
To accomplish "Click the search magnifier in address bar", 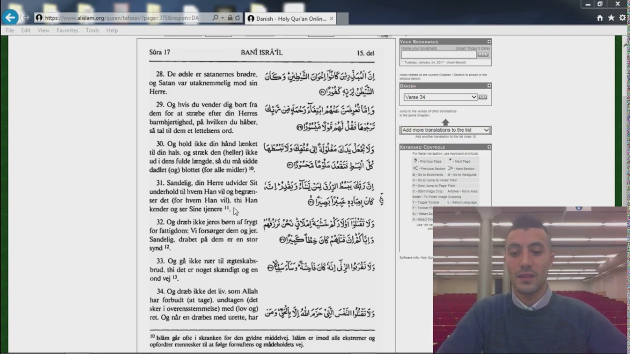I will [x=215, y=18].
